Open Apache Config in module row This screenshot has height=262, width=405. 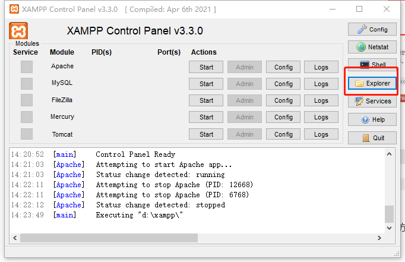[283, 67]
